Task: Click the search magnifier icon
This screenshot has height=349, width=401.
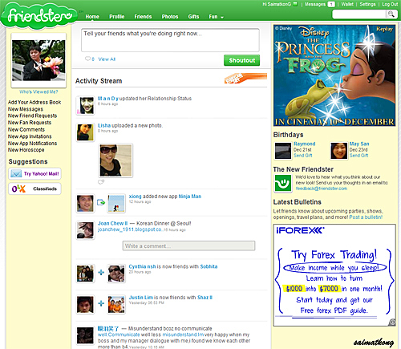Action: pyautogui.click(x=391, y=14)
